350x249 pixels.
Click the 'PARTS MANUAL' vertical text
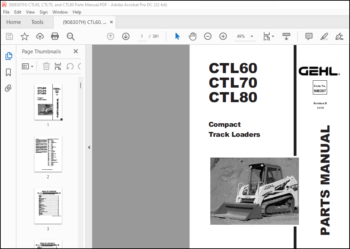[325, 180]
